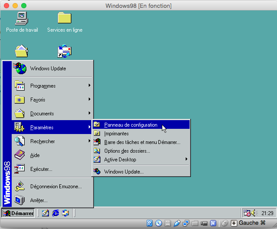Launch Show Desktop from quick launch bar
277x229 pixels.
[x=45, y=213]
